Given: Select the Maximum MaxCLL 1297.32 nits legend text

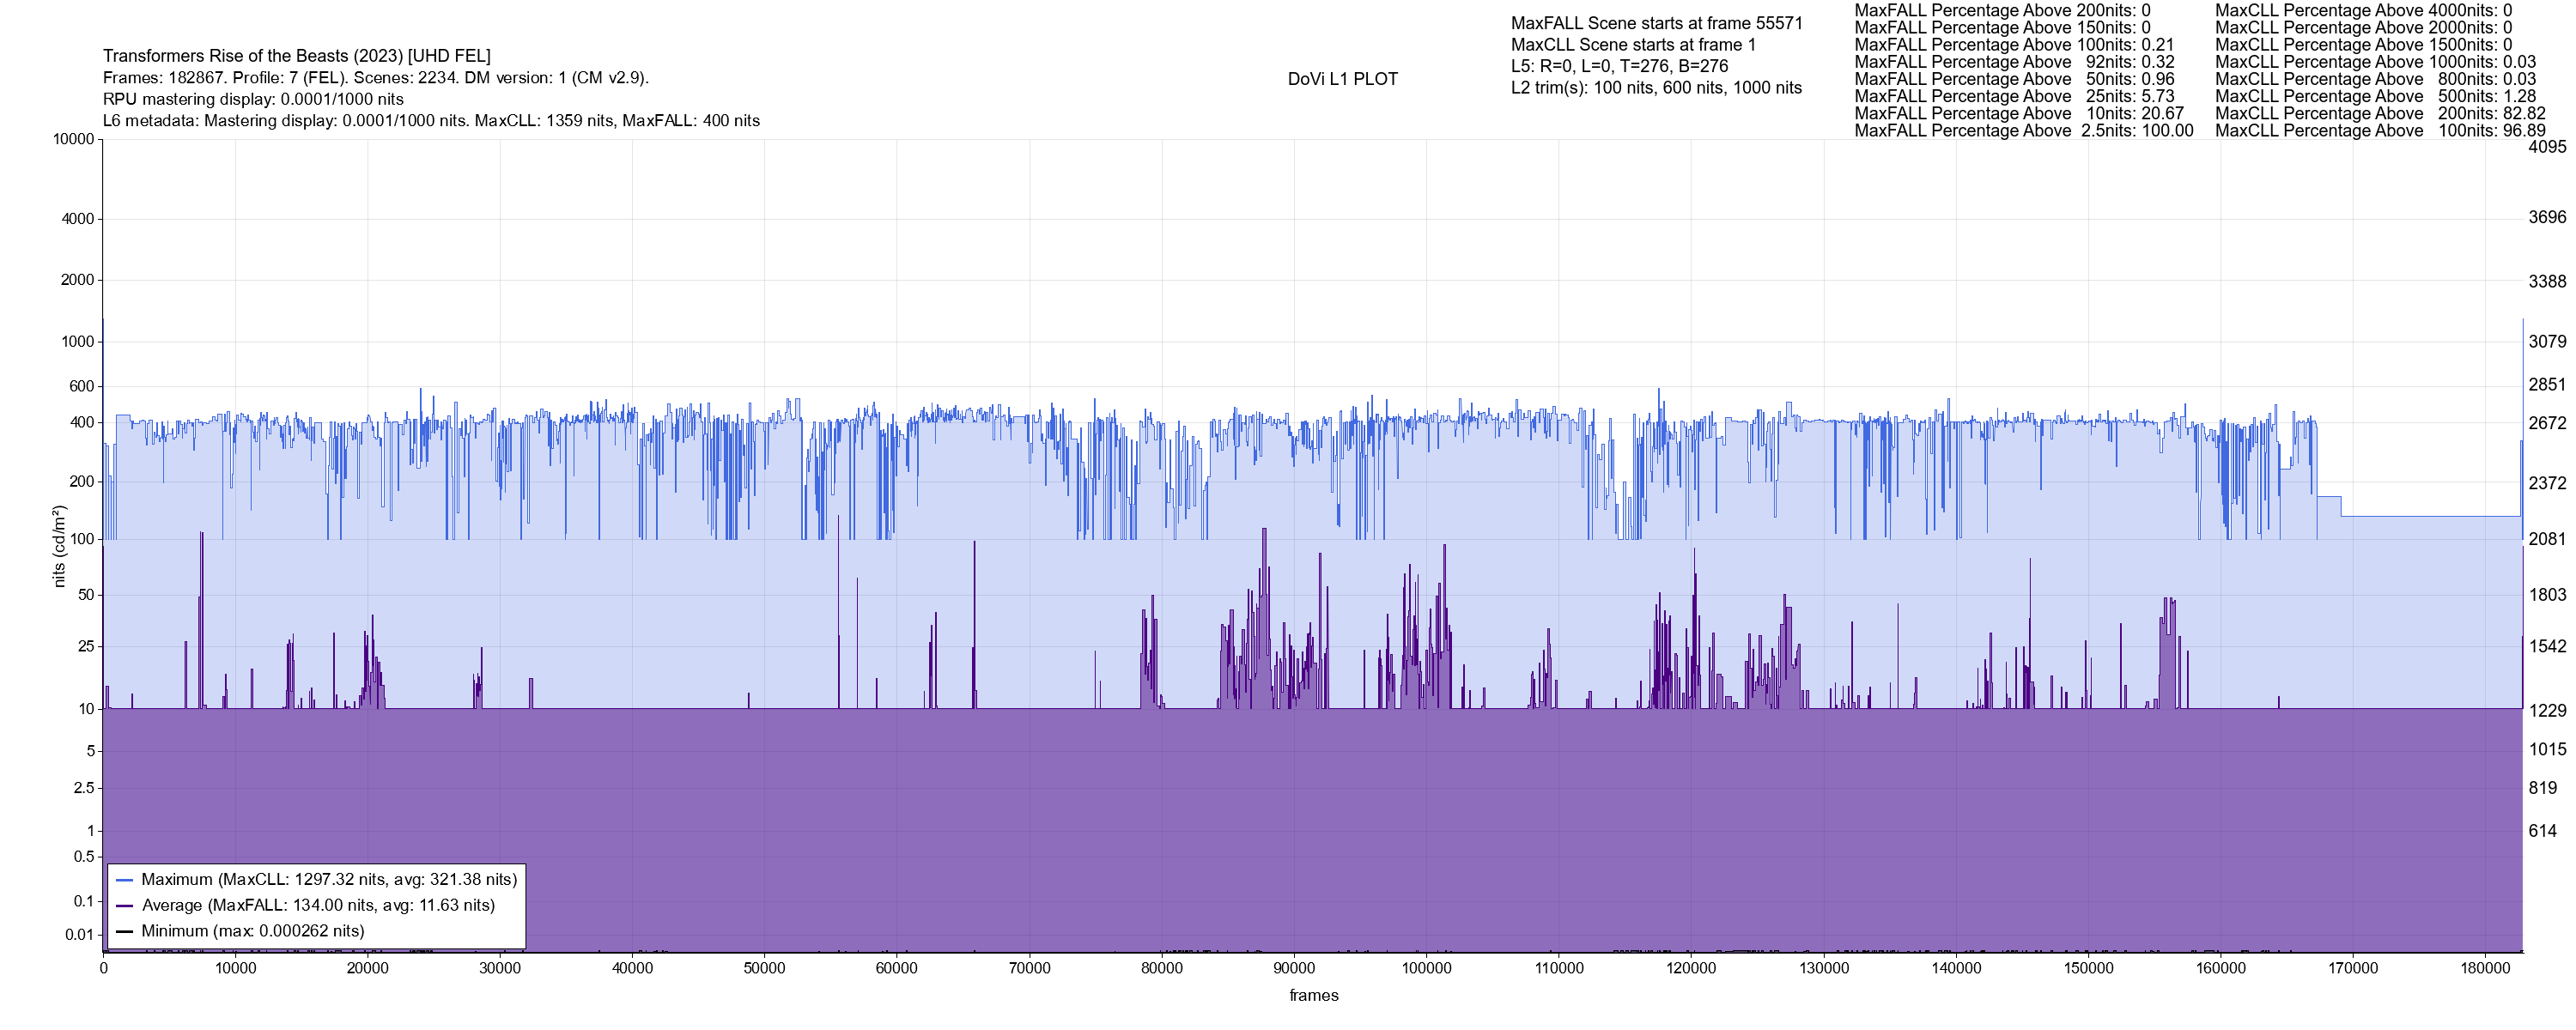Looking at the screenshot, I should [x=329, y=880].
